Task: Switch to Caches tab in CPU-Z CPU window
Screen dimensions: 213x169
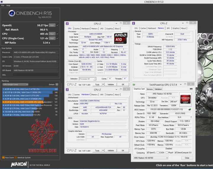Action: pos(77,28)
